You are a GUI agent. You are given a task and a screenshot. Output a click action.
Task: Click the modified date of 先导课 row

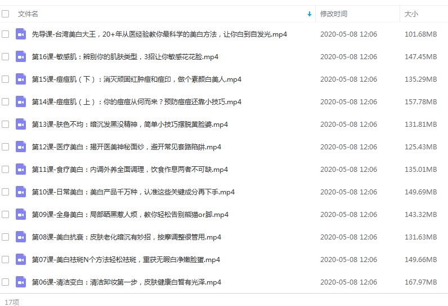click(348, 34)
